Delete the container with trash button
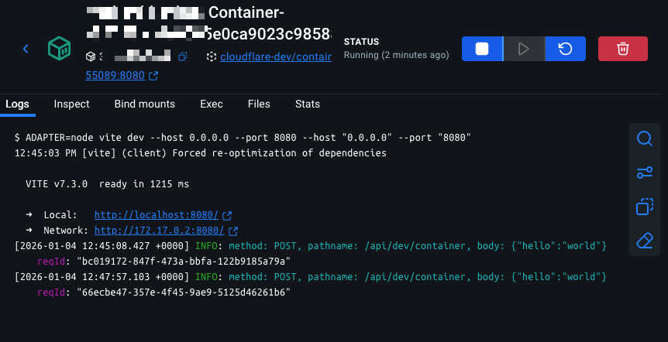 (x=622, y=49)
